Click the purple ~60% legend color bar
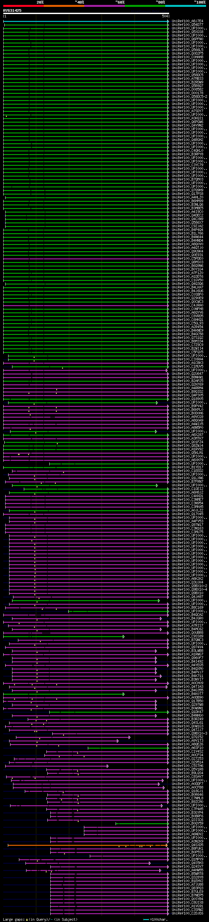 click(x=105, y=6)
